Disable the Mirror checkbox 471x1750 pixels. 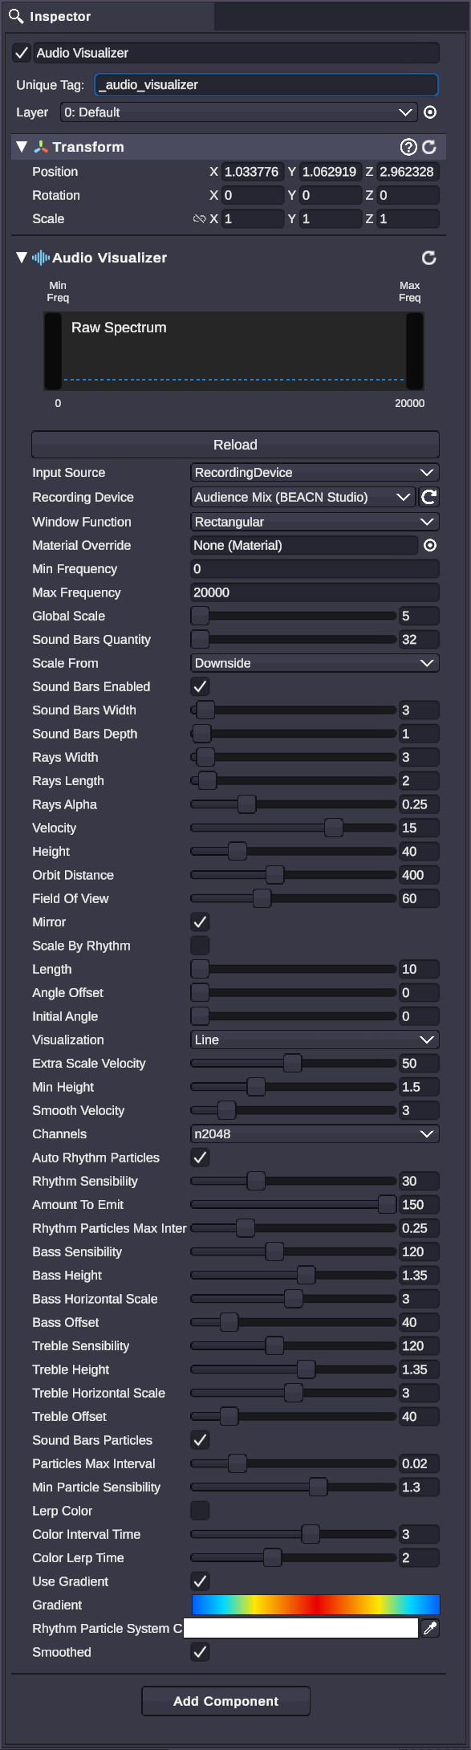point(199,922)
